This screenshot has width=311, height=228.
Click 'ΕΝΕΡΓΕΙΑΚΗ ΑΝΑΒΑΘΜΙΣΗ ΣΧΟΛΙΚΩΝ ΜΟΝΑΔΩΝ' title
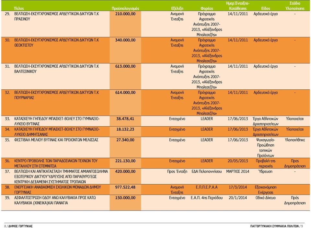58,190
